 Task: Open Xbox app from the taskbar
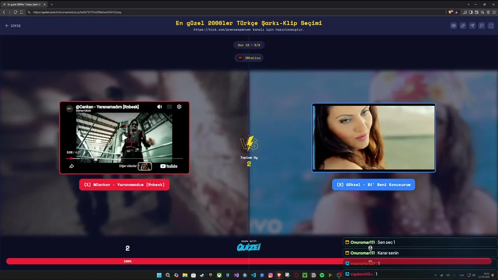pyautogui.click(x=219, y=275)
